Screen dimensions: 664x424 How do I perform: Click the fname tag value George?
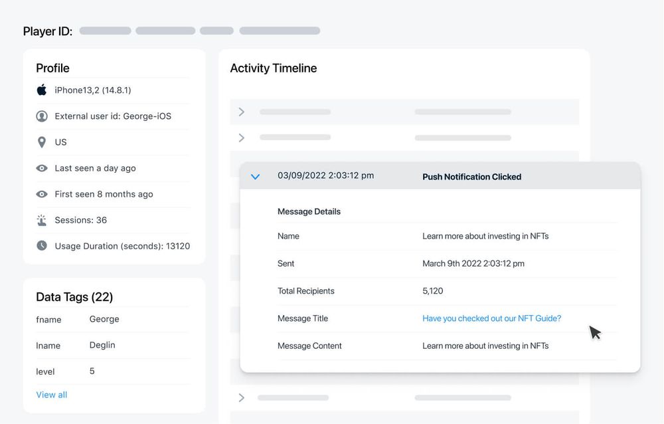pos(104,318)
